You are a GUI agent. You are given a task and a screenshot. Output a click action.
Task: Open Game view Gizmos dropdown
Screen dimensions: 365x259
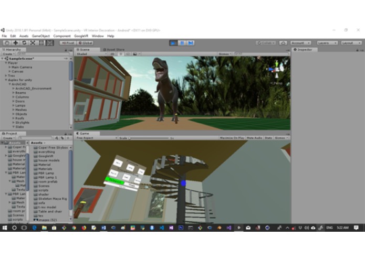tap(281, 138)
